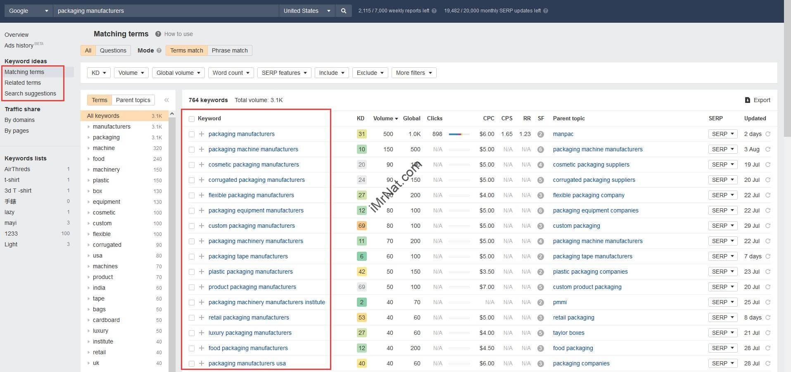The image size is (791, 372).
Task: Open the packaging manufacturers keyword link
Action: click(241, 134)
